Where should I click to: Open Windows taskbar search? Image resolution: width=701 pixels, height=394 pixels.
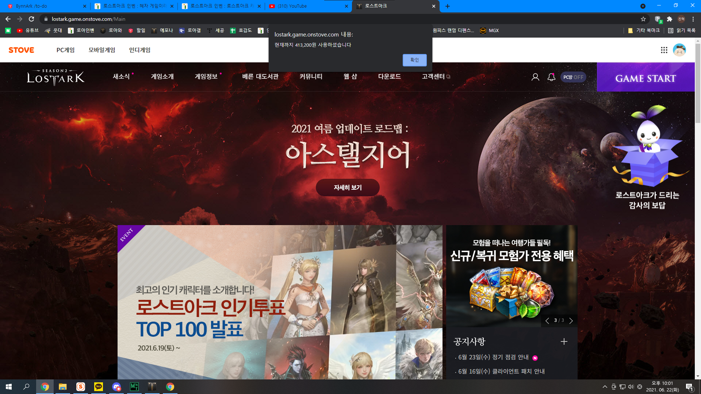pos(26,387)
